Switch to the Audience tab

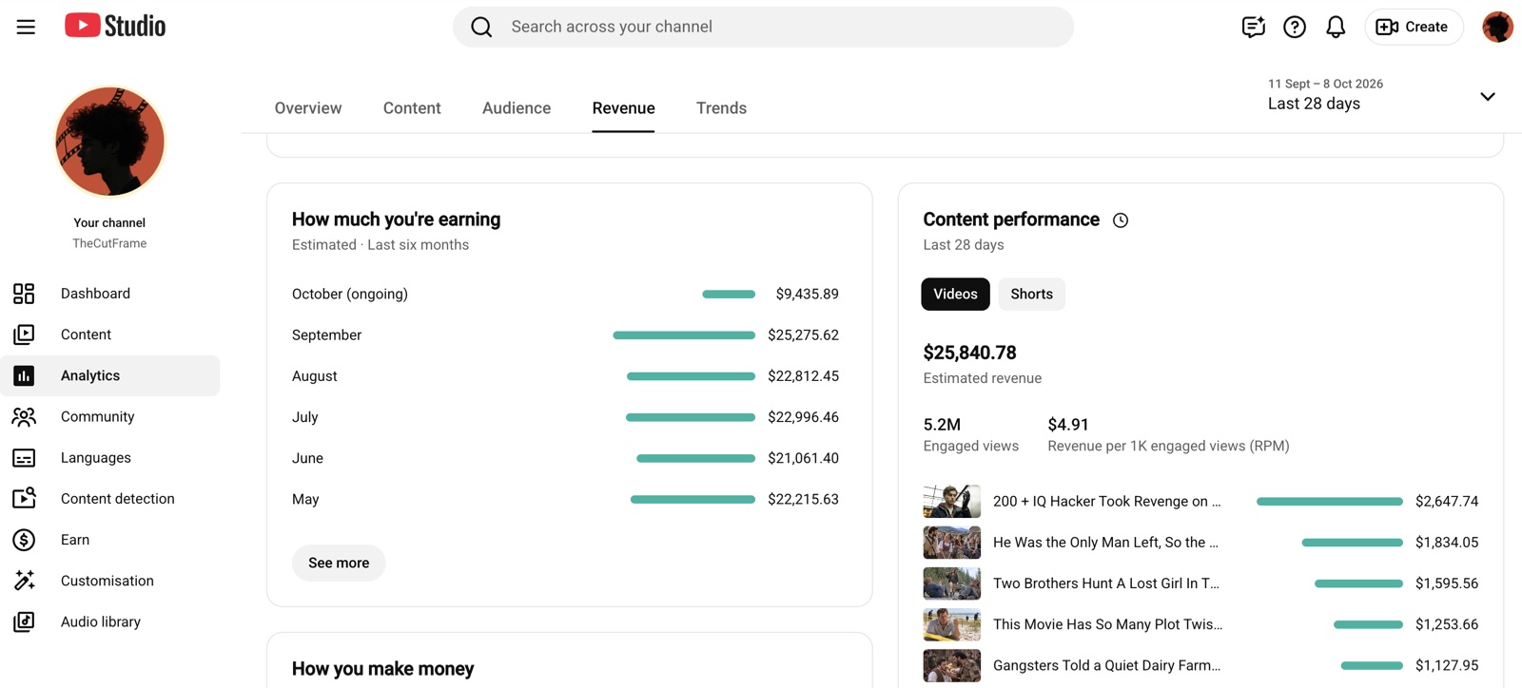pos(517,108)
